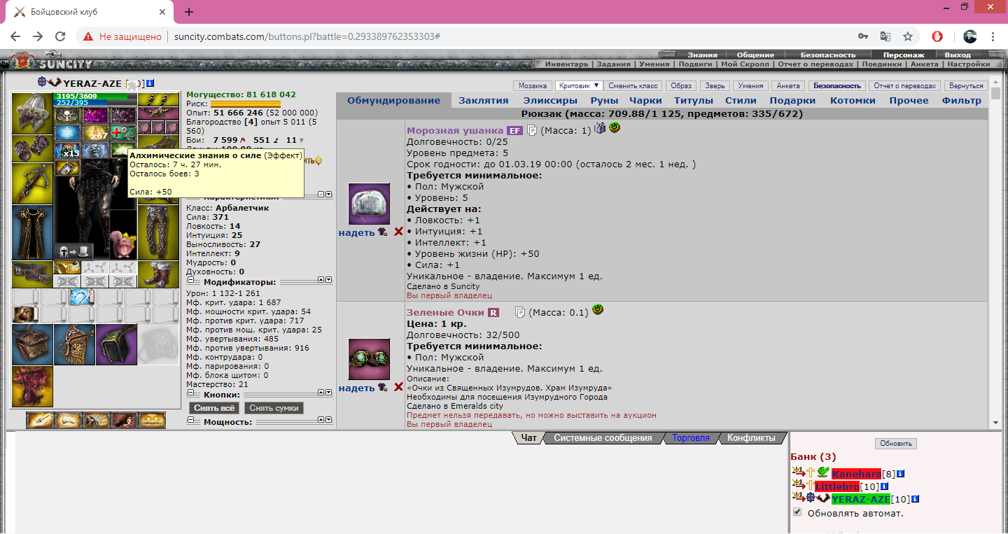Click the gift icon next to Морозная ушанка

point(600,128)
